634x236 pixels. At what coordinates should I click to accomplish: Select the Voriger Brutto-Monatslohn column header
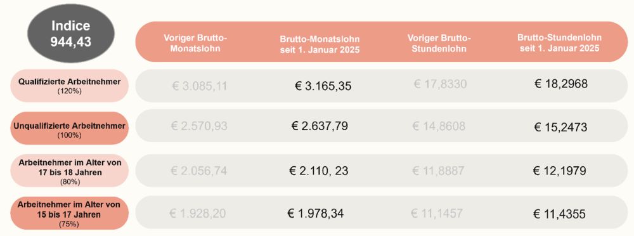point(195,43)
